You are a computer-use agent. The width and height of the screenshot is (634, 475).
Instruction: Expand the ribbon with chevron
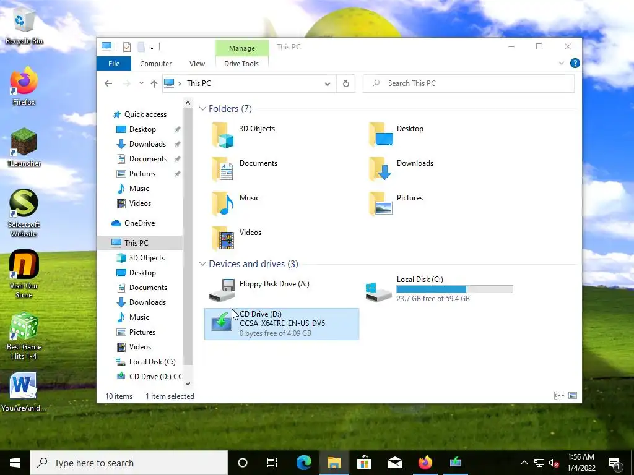point(561,64)
